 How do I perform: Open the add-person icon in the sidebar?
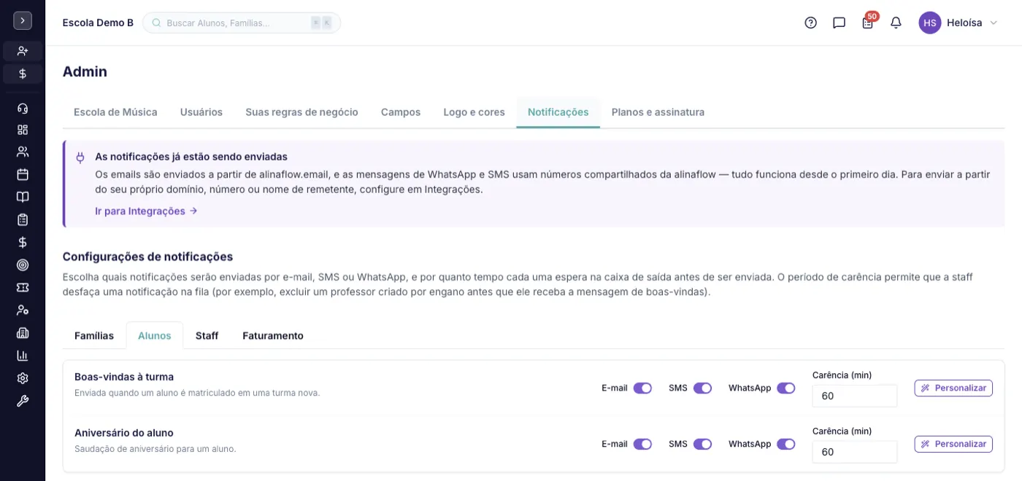coord(23,51)
